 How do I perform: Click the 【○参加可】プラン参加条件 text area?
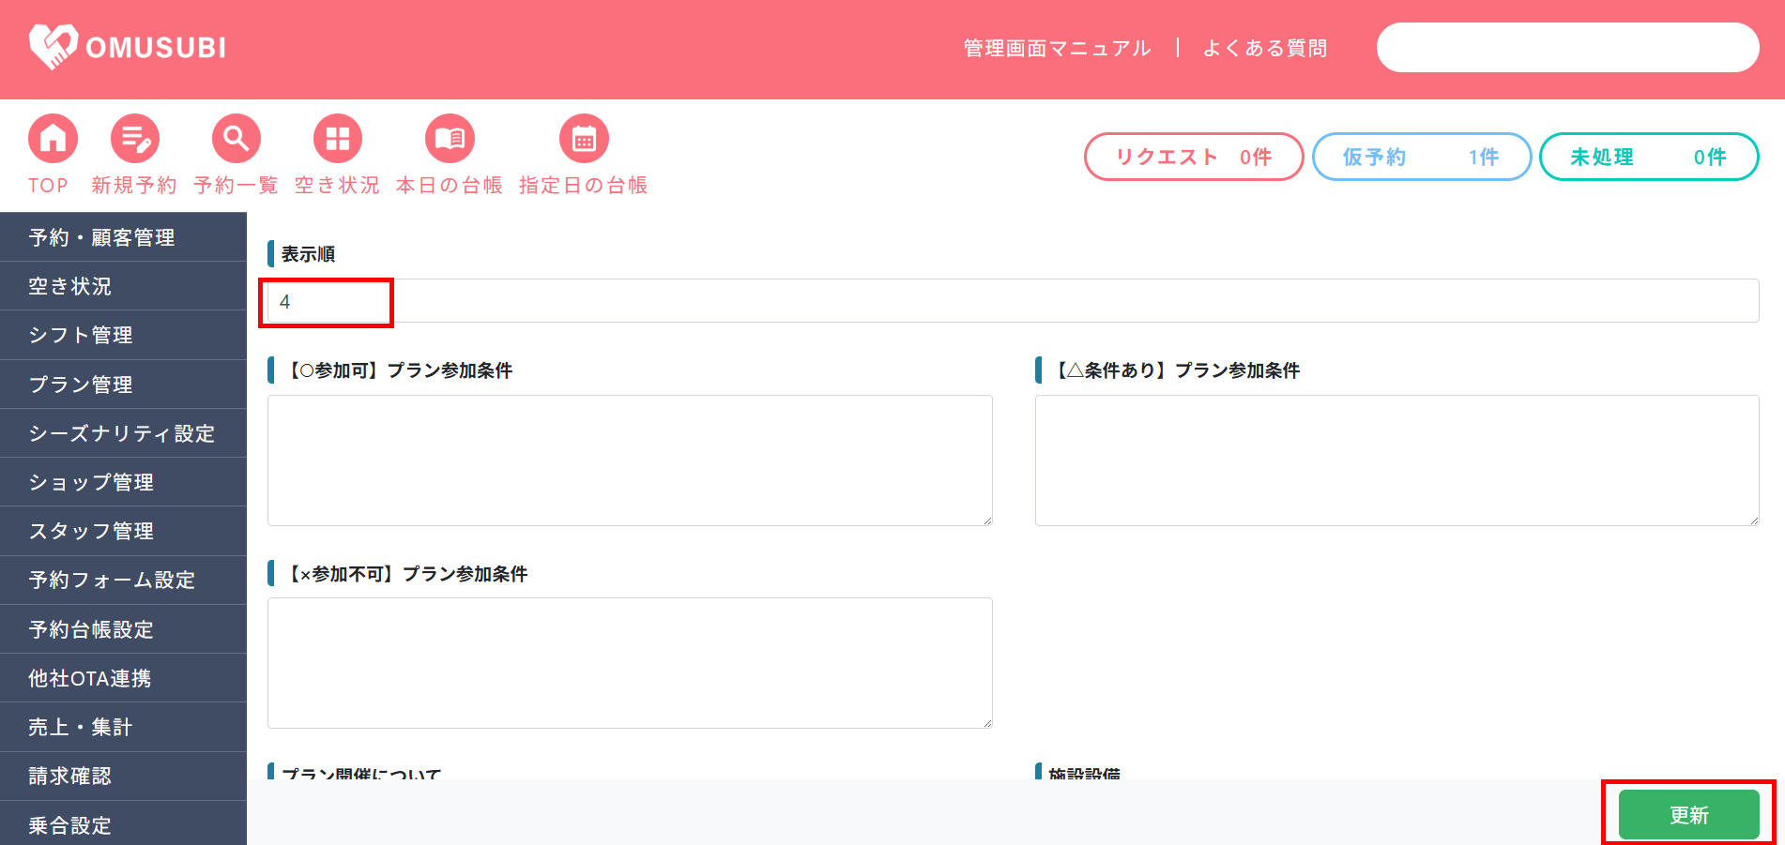(630, 460)
